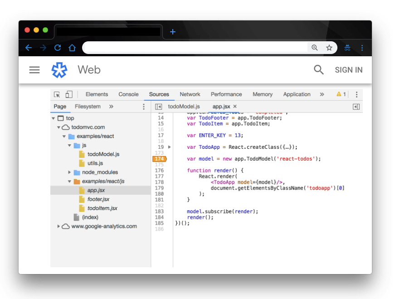This screenshot has height=299, width=395.
Task: Click the site search magnifier icon
Action: tap(319, 70)
